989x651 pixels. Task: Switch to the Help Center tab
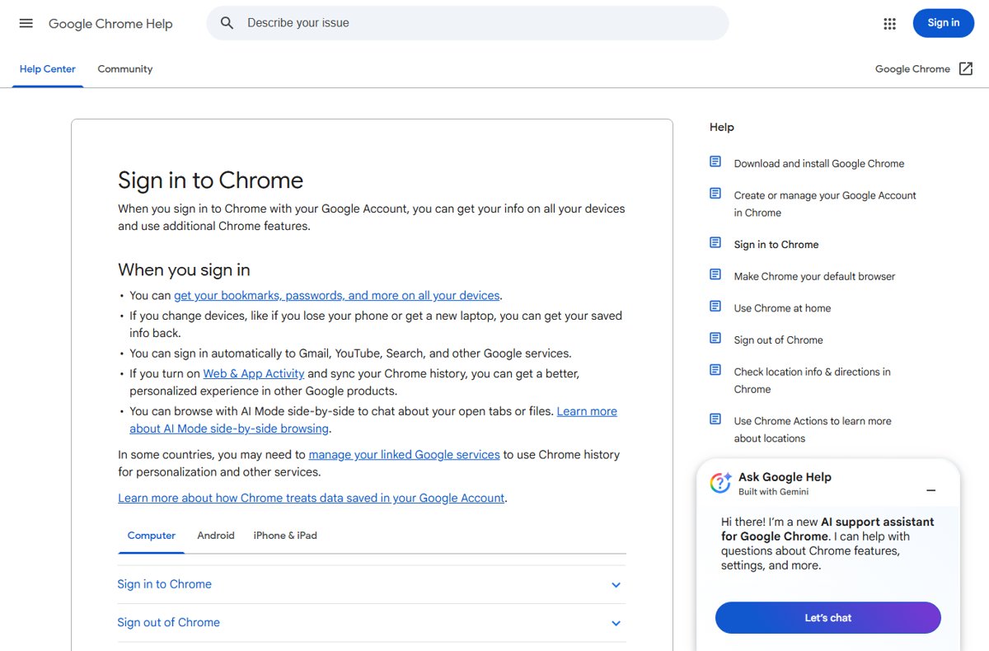coord(48,69)
